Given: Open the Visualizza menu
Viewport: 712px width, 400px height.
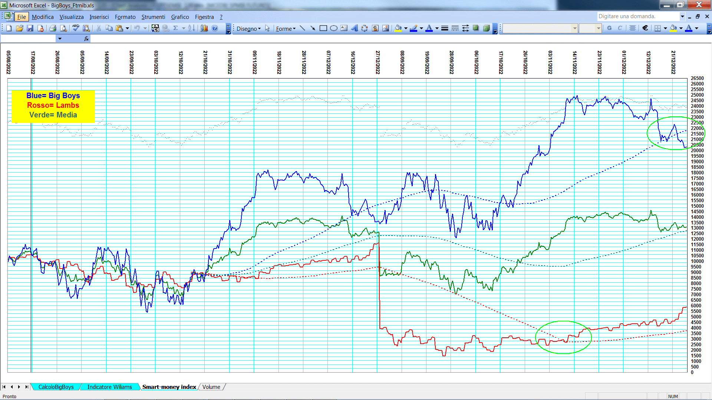Looking at the screenshot, I should click(x=72, y=17).
